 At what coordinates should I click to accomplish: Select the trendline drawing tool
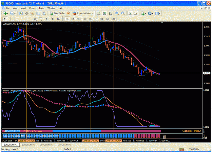(x=29, y=19)
